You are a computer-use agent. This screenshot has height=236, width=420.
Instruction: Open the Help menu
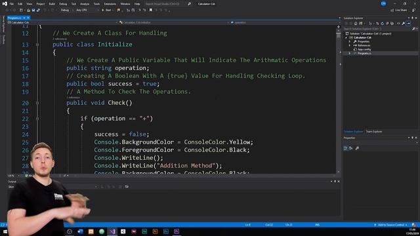pos(137,4)
